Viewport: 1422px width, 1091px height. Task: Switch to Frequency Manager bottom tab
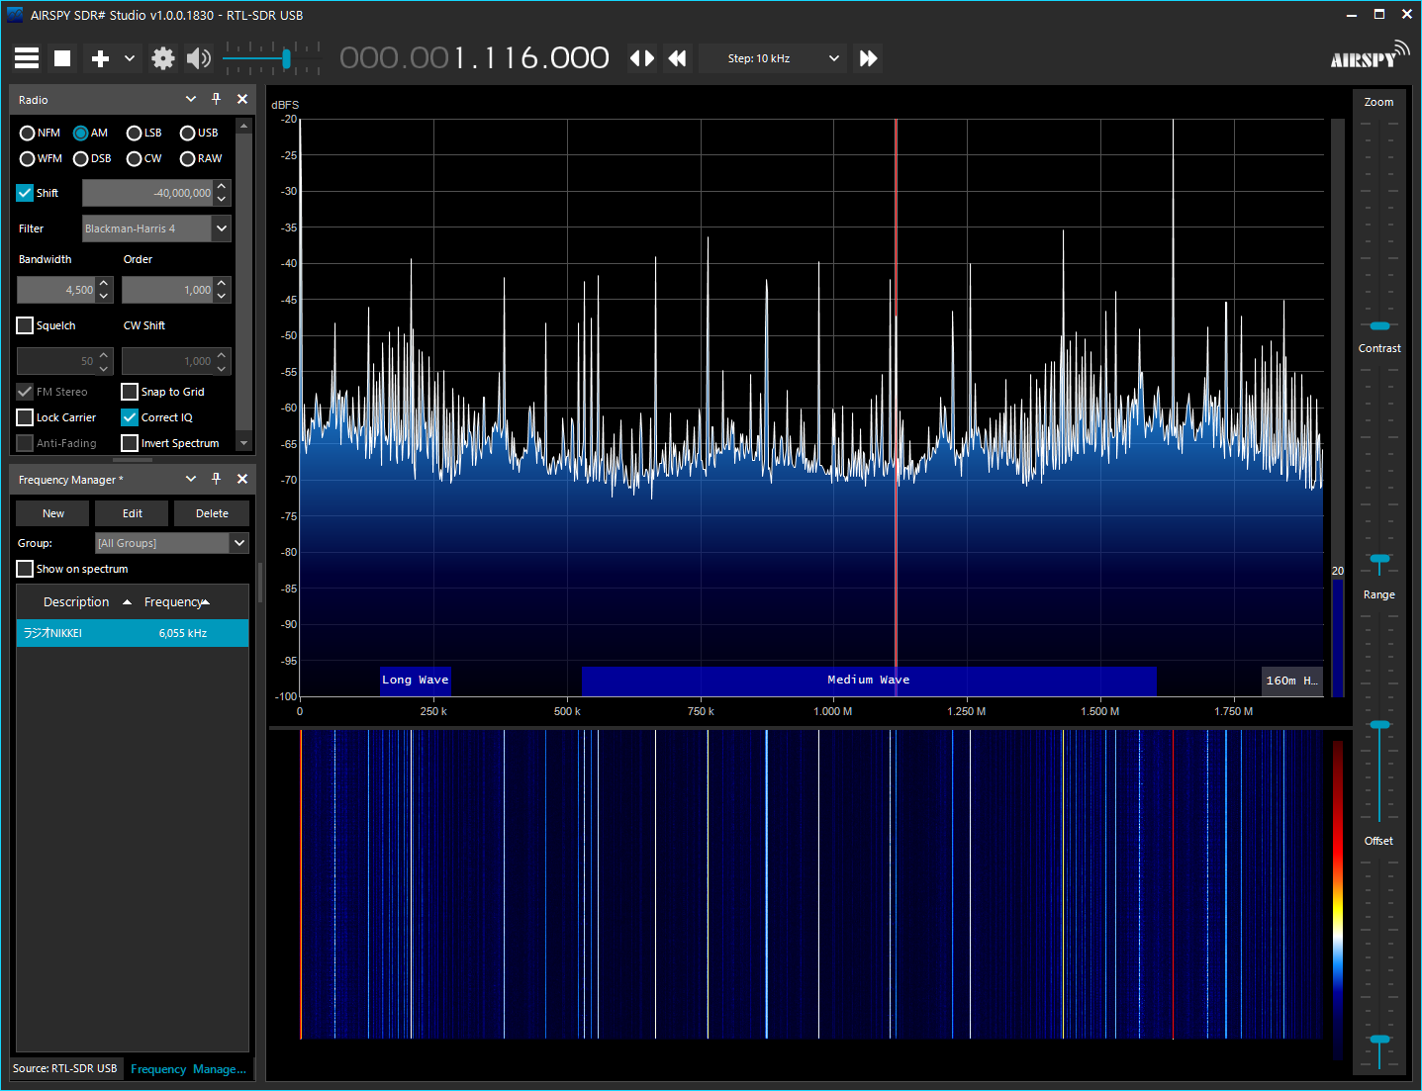[x=188, y=1069]
